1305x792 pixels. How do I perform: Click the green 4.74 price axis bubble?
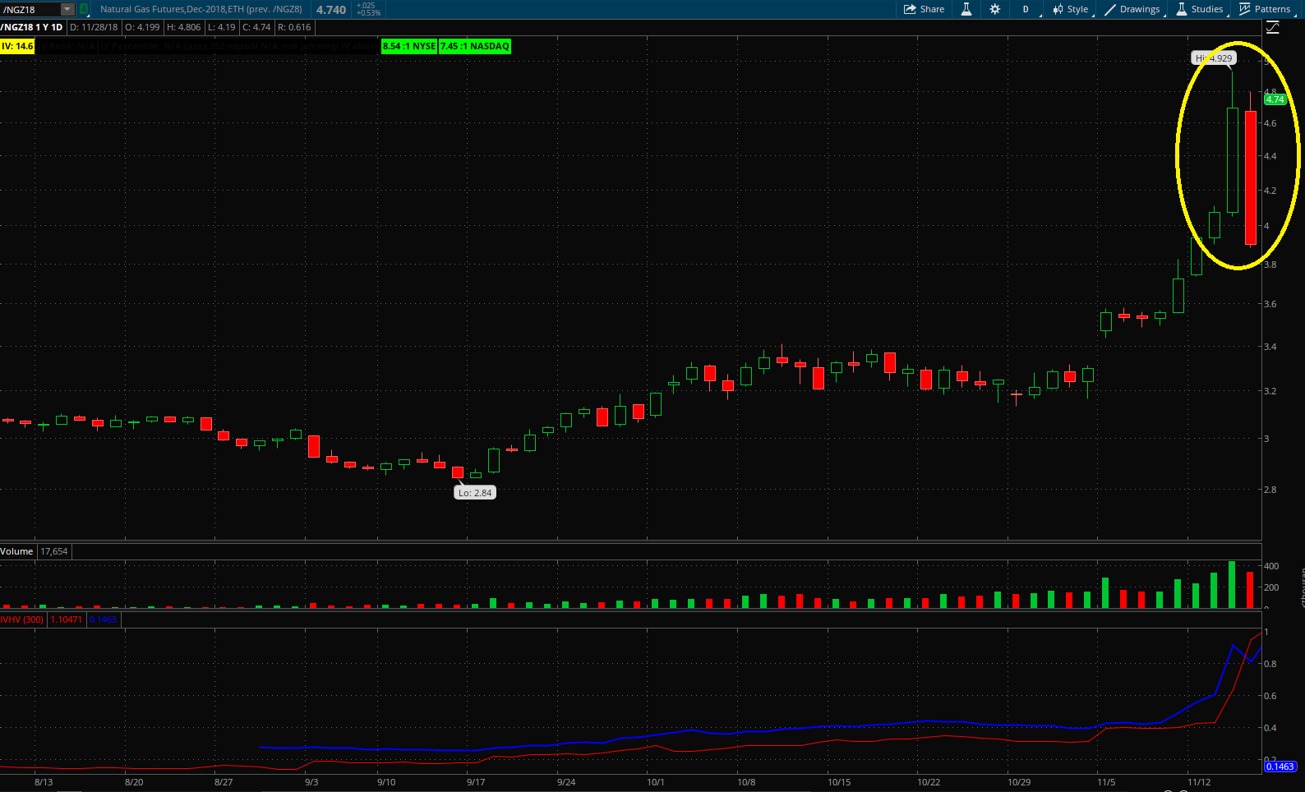(x=1275, y=99)
